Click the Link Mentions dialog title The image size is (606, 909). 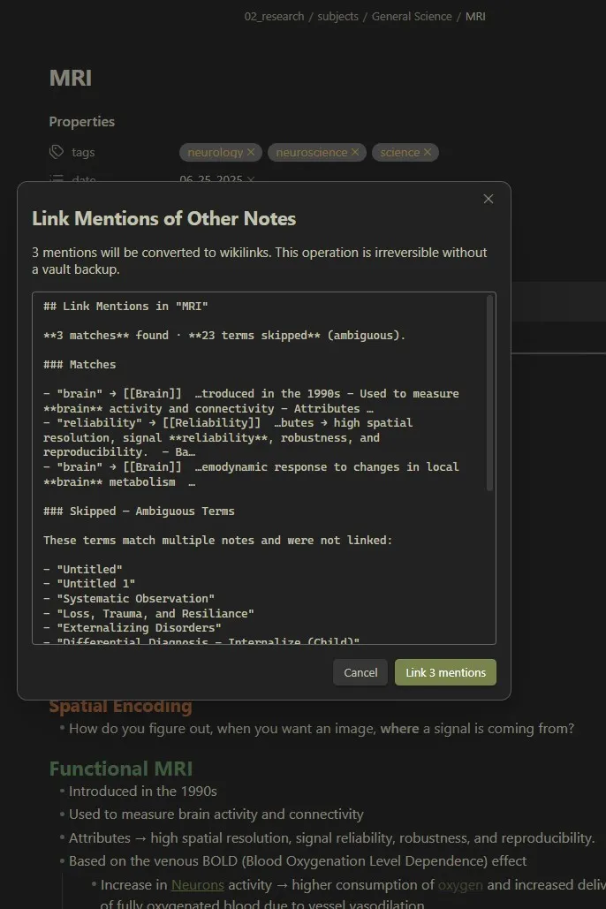(x=164, y=218)
